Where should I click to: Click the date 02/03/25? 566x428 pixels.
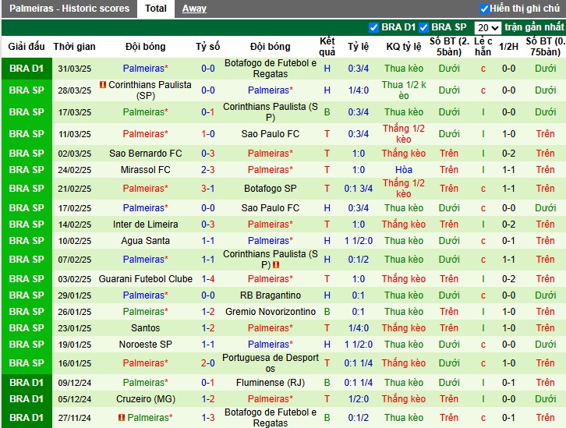tap(75, 154)
